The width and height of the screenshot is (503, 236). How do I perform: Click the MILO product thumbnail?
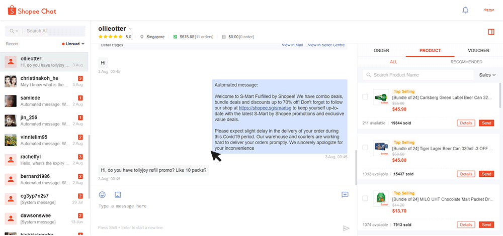coord(381,199)
